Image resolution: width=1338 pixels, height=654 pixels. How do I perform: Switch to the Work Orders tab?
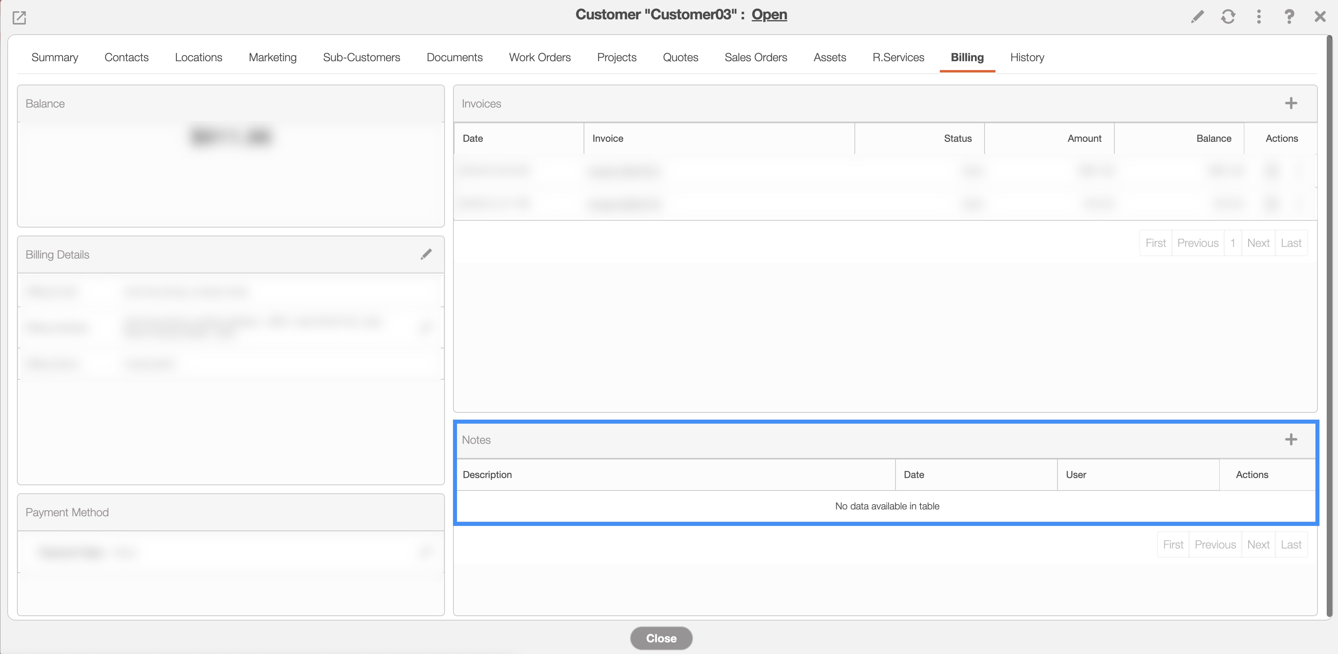point(540,57)
